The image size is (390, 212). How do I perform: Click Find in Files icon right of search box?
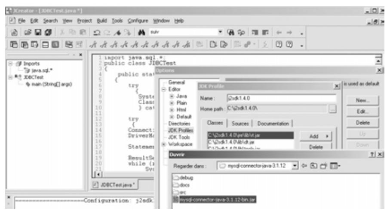[x=231, y=33]
